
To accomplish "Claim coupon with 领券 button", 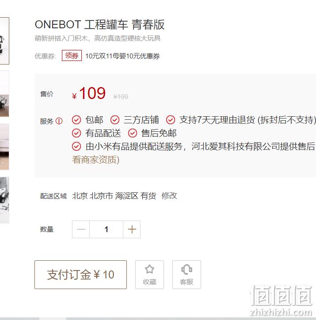I will pyautogui.click(x=72, y=56).
